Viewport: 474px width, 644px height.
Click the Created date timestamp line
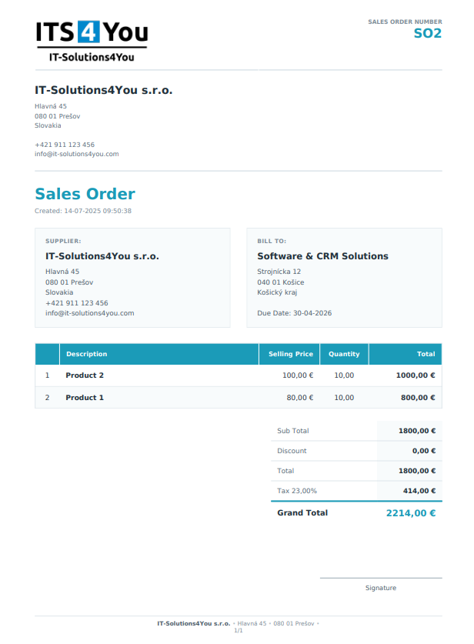click(83, 211)
